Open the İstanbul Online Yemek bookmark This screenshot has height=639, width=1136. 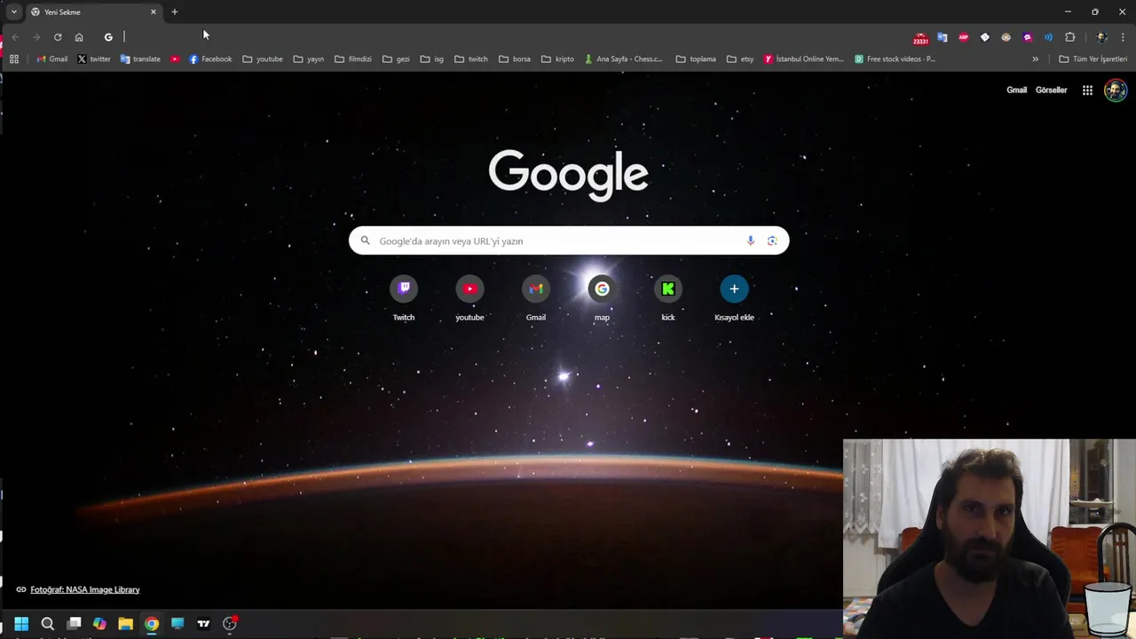pos(804,59)
